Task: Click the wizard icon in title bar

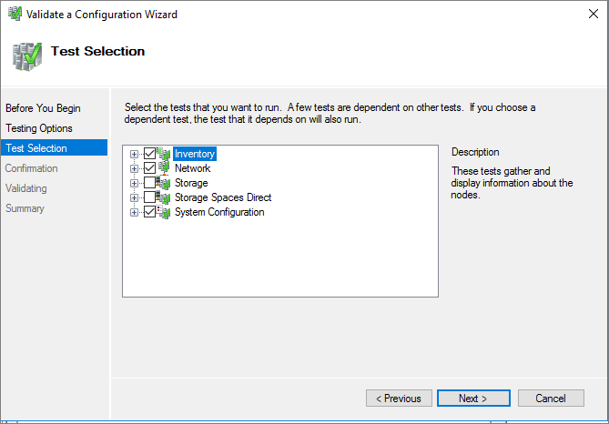Action: coord(15,14)
